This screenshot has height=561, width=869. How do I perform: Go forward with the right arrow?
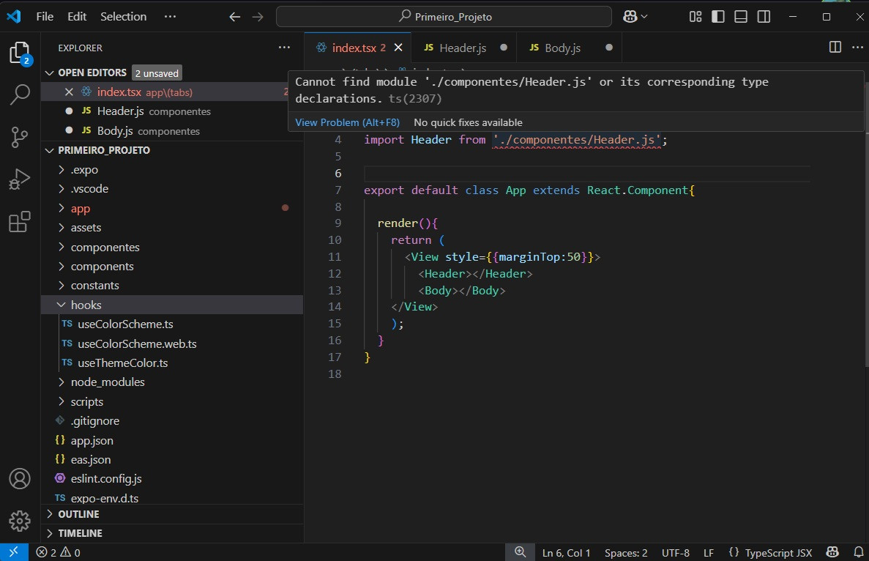(x=258, y=17)
